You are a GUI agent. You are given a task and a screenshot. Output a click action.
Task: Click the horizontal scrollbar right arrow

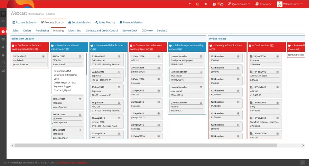(303, 145)
